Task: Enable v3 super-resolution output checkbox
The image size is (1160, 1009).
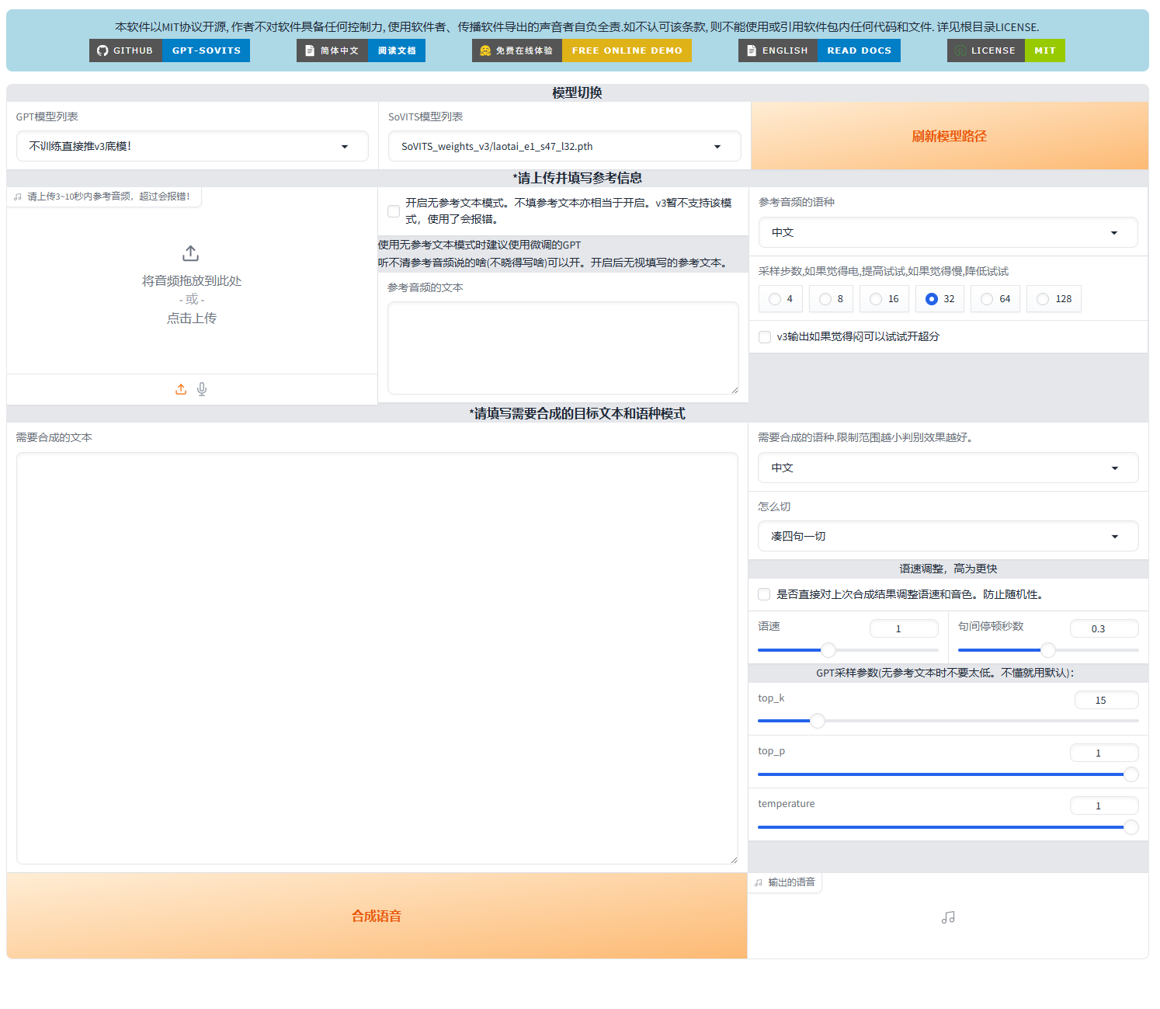Action: pyautogui.click(x=765, y=337)
